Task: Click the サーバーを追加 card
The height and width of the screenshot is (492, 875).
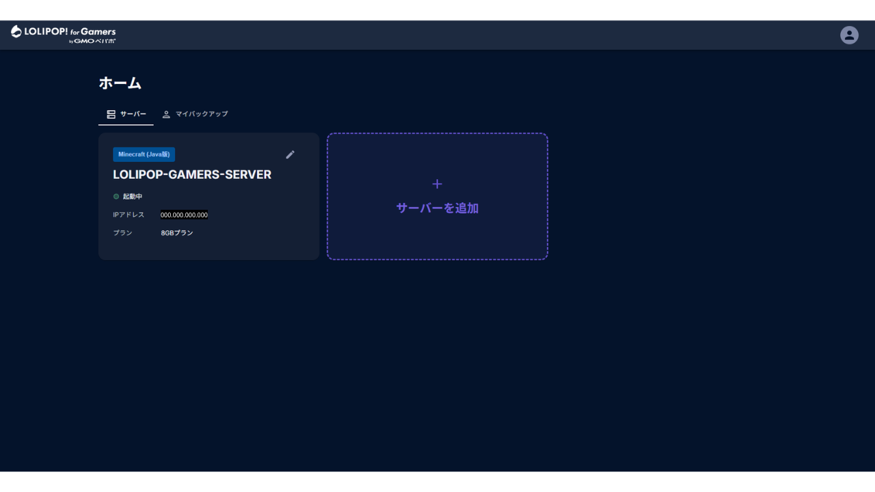Action: coord(437,196)
